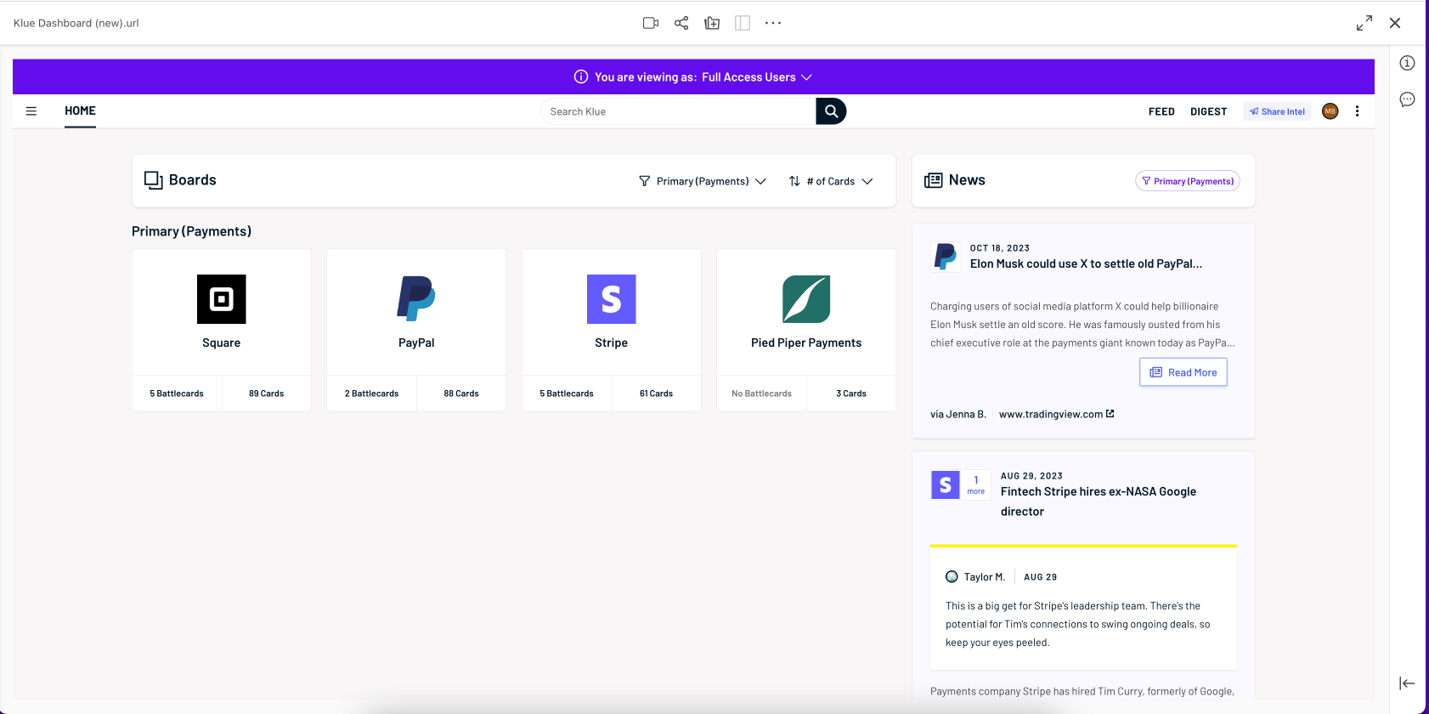The width and height of the screenshot is (1429, 714).
Task: Go to the FEED tab
Action: coord(1161,111)
